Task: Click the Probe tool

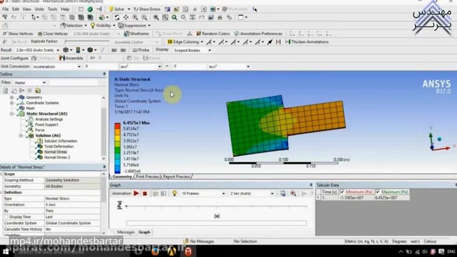Action: click(x=141, y=50)
